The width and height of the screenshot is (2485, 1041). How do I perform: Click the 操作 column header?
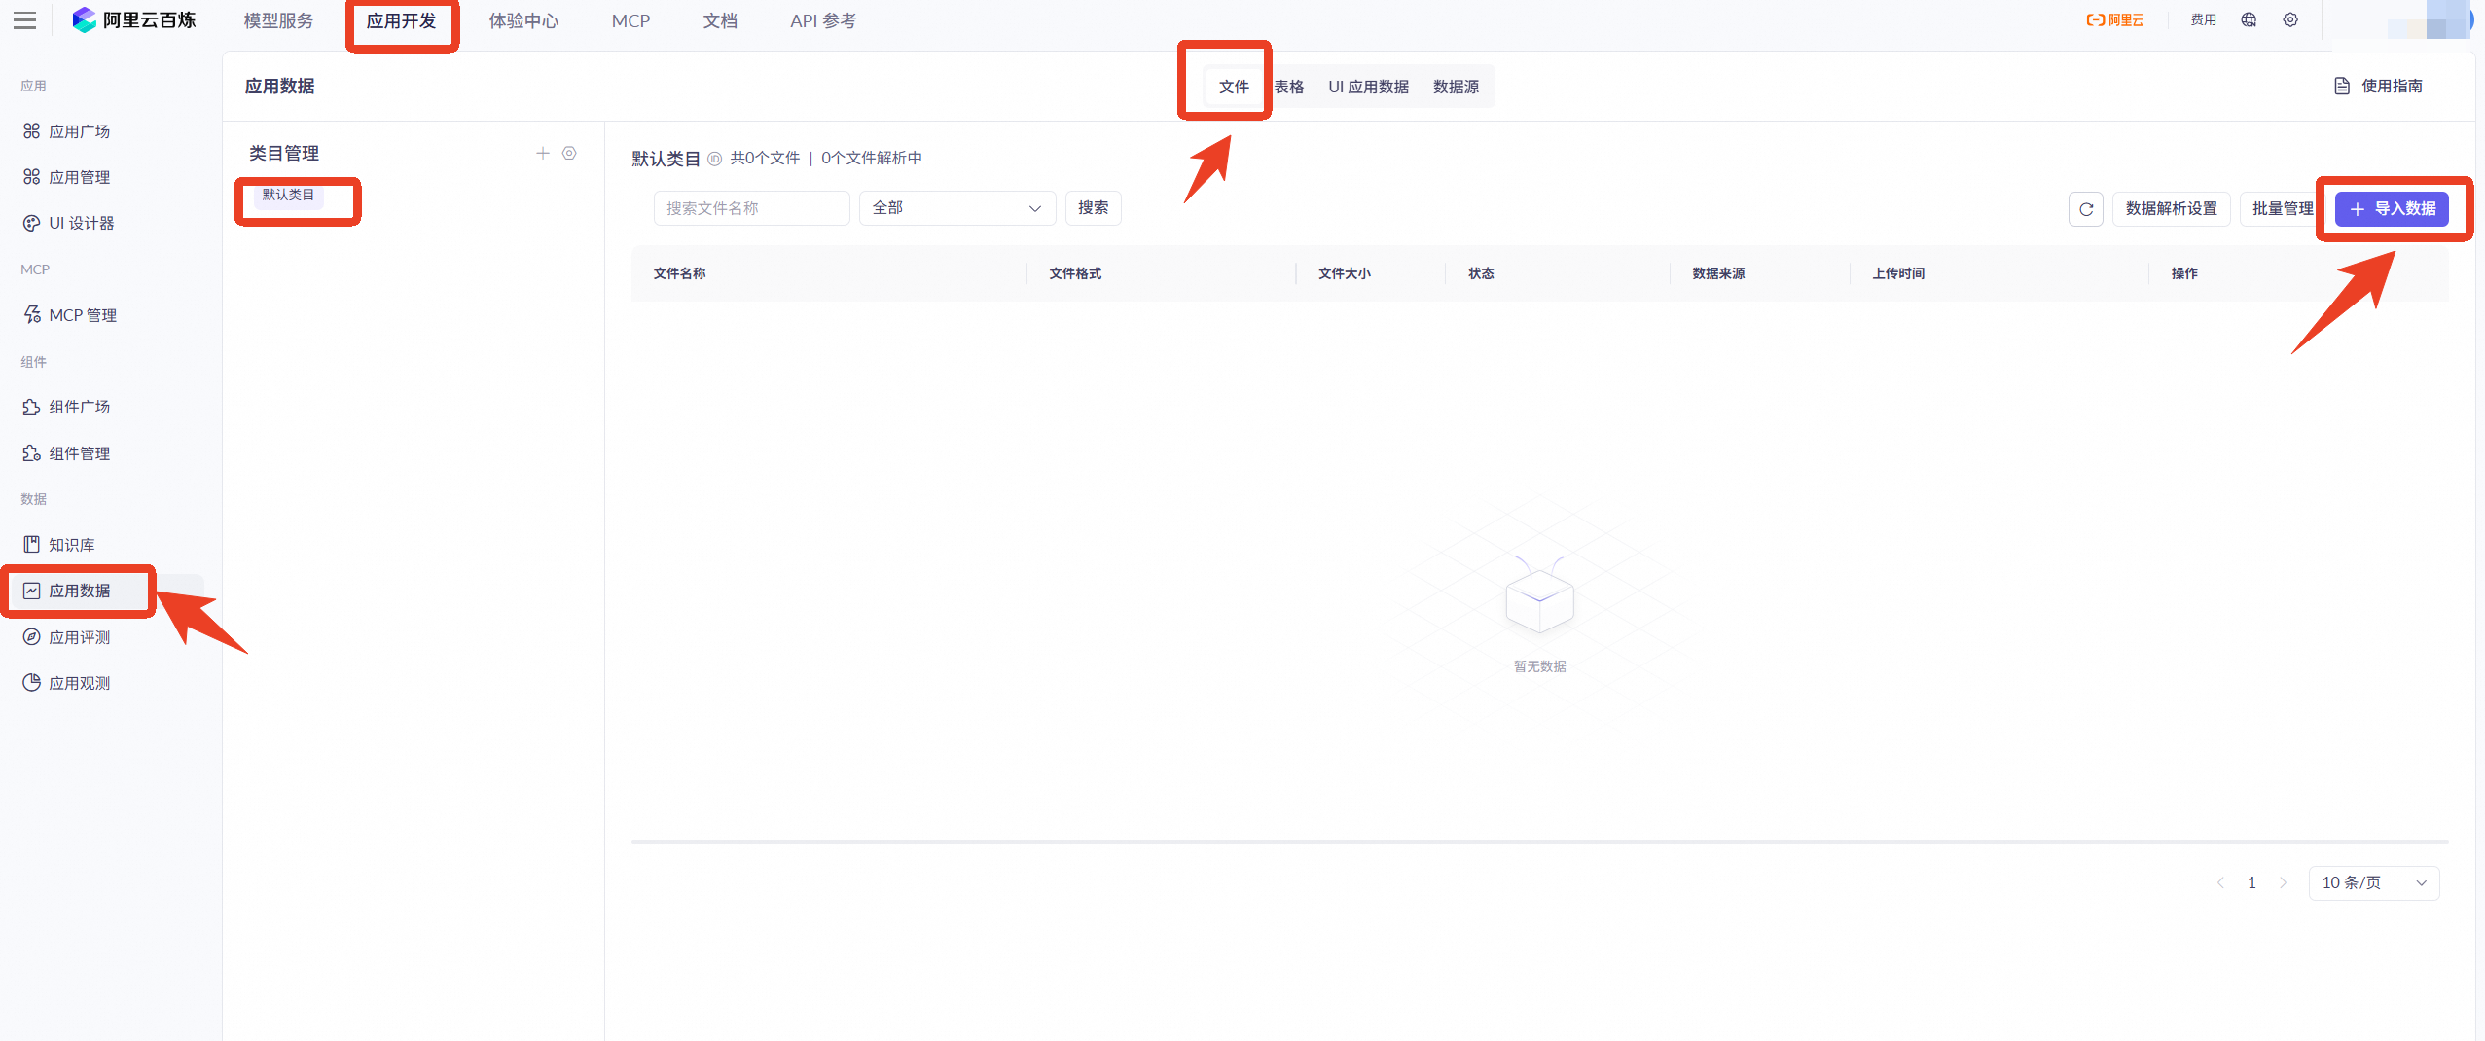2185,273
